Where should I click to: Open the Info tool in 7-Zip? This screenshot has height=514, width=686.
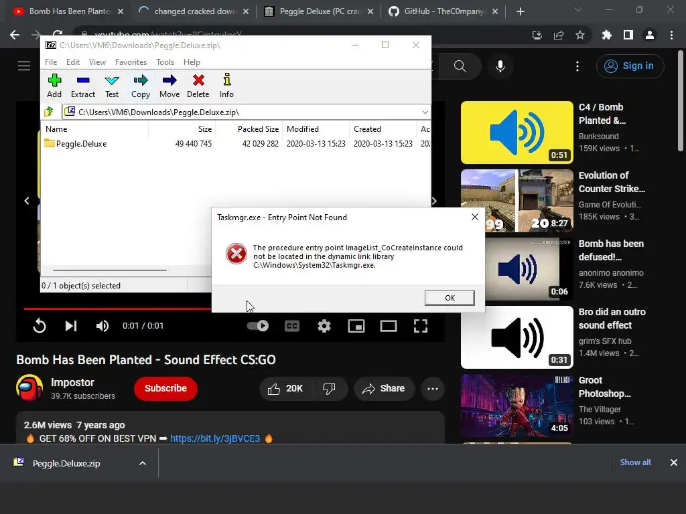click(x=226, y=86)
